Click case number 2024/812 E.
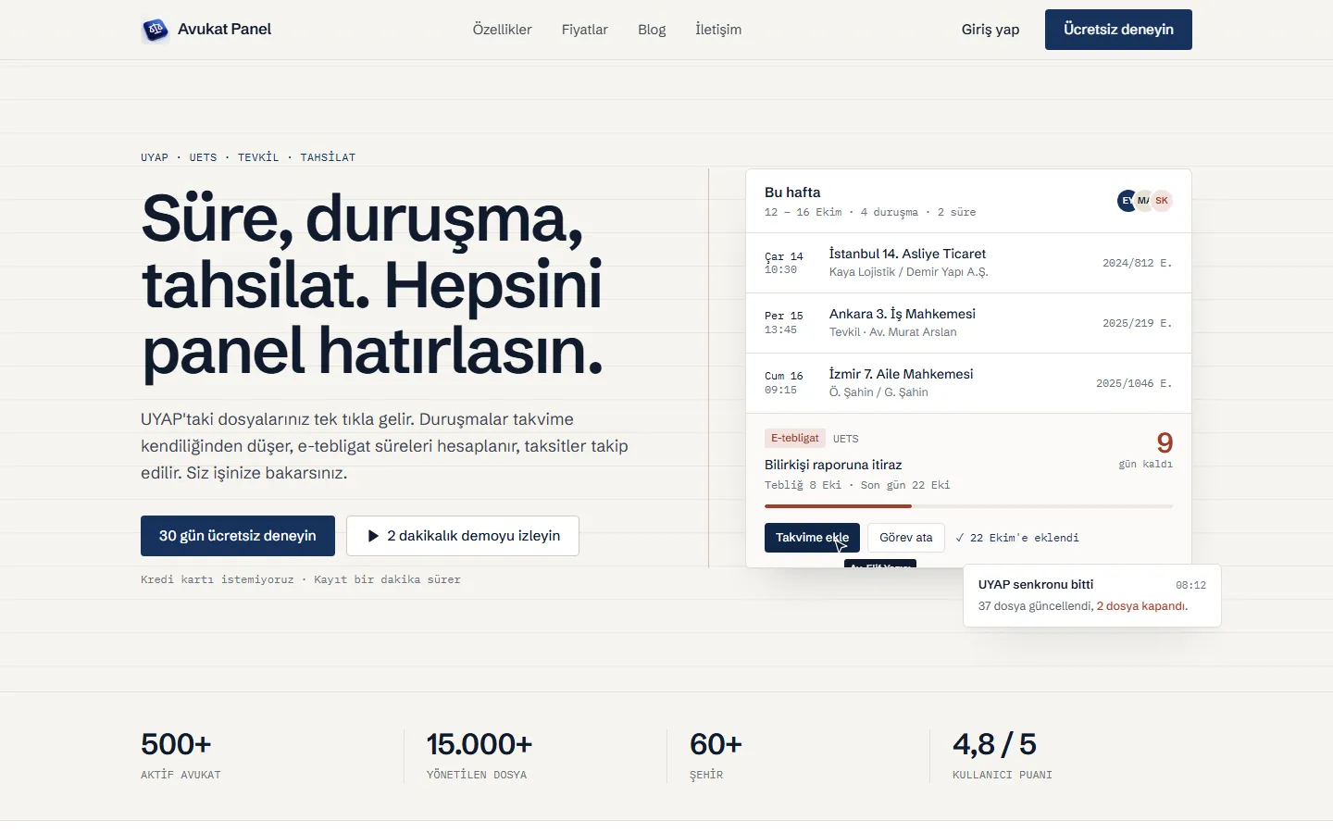Screen dimensions: 1333x833 point(1137,263)
